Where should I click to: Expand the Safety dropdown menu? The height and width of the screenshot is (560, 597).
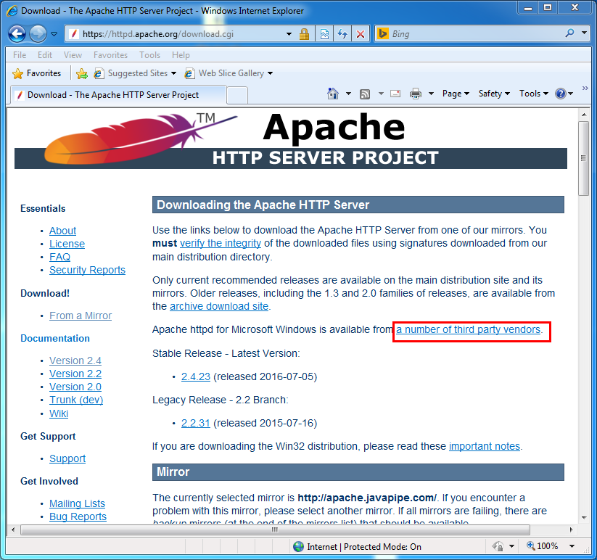click(494, 94)
